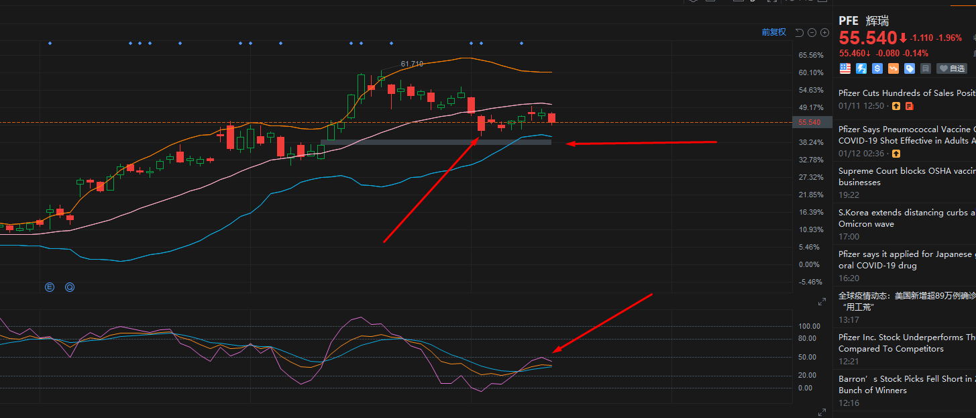Click the orange up-arrow icon beside 01/11 12:50
This screenshot has height=418, width=976.
896,106
